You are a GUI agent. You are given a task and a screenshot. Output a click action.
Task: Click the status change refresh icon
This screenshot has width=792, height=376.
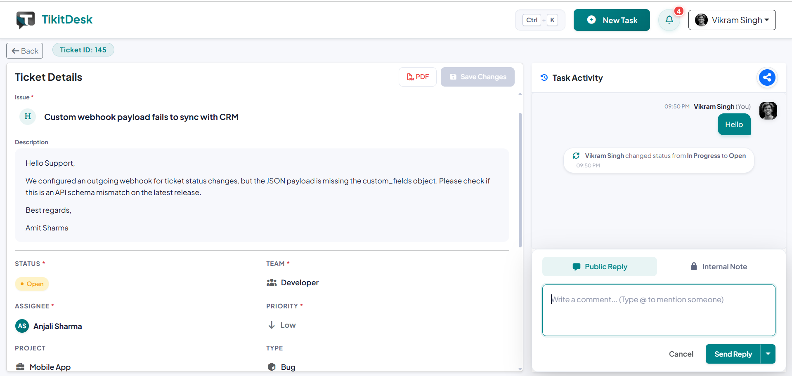[576, 155]
